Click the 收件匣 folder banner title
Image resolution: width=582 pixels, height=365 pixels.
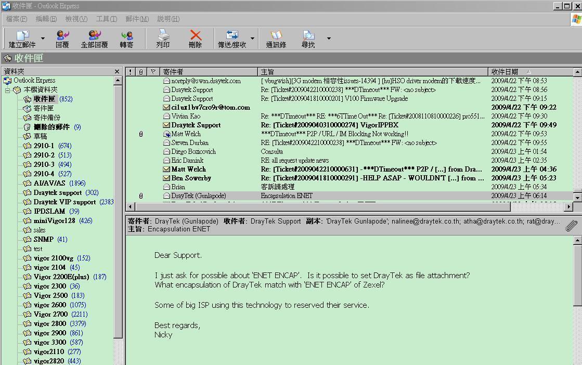click(29, 58)
